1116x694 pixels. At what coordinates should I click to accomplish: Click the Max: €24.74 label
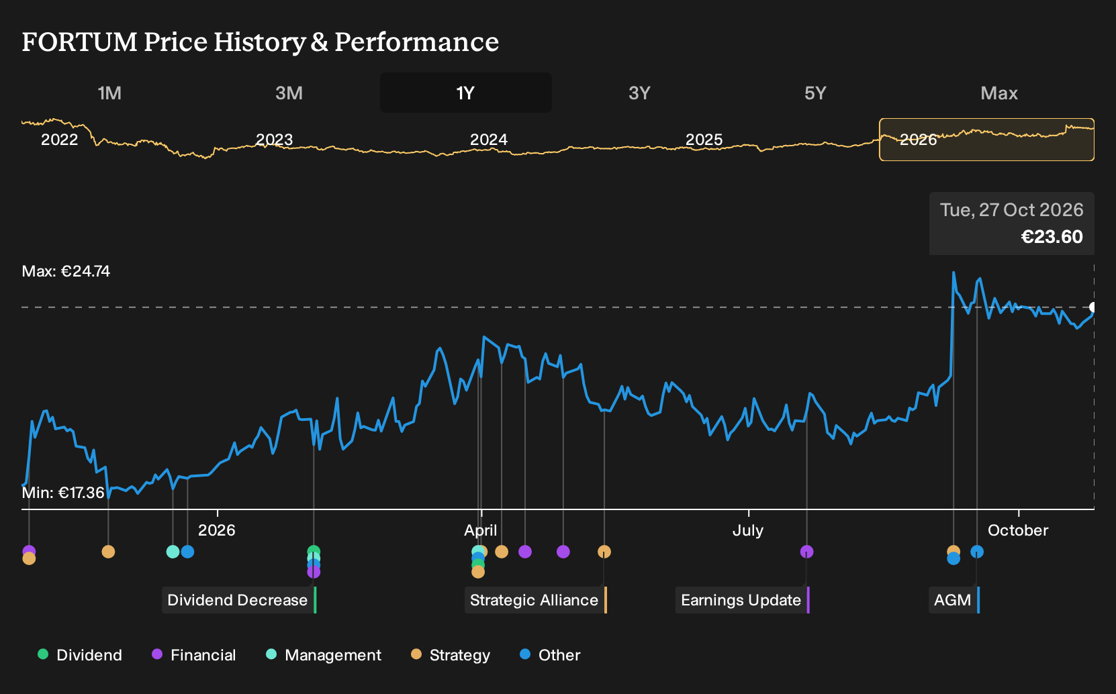pos(66,271)
